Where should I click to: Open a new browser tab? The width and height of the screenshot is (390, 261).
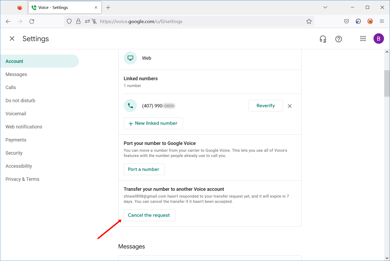coord(108,8)
